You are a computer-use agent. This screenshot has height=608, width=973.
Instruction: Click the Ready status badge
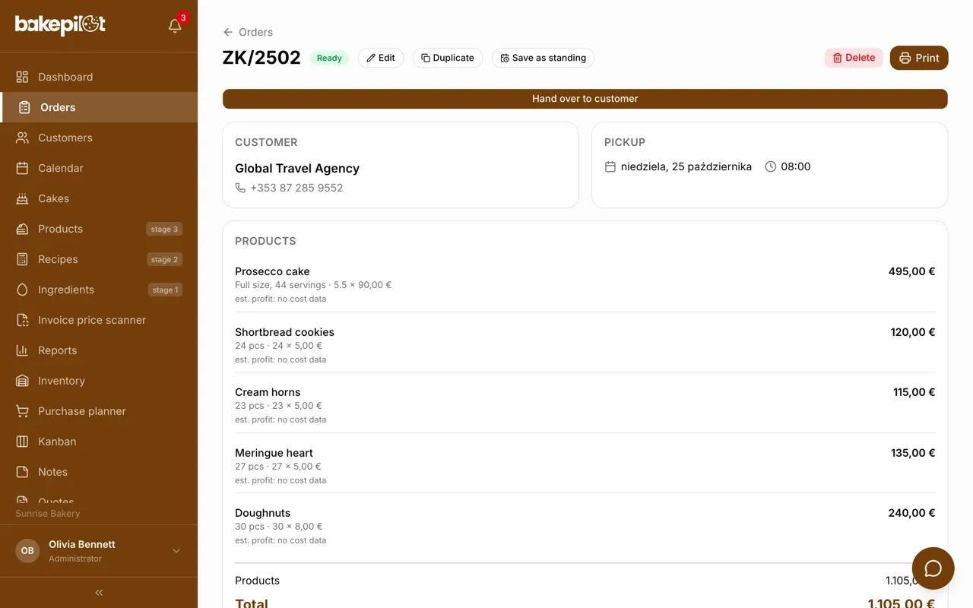tap(329, 58)
